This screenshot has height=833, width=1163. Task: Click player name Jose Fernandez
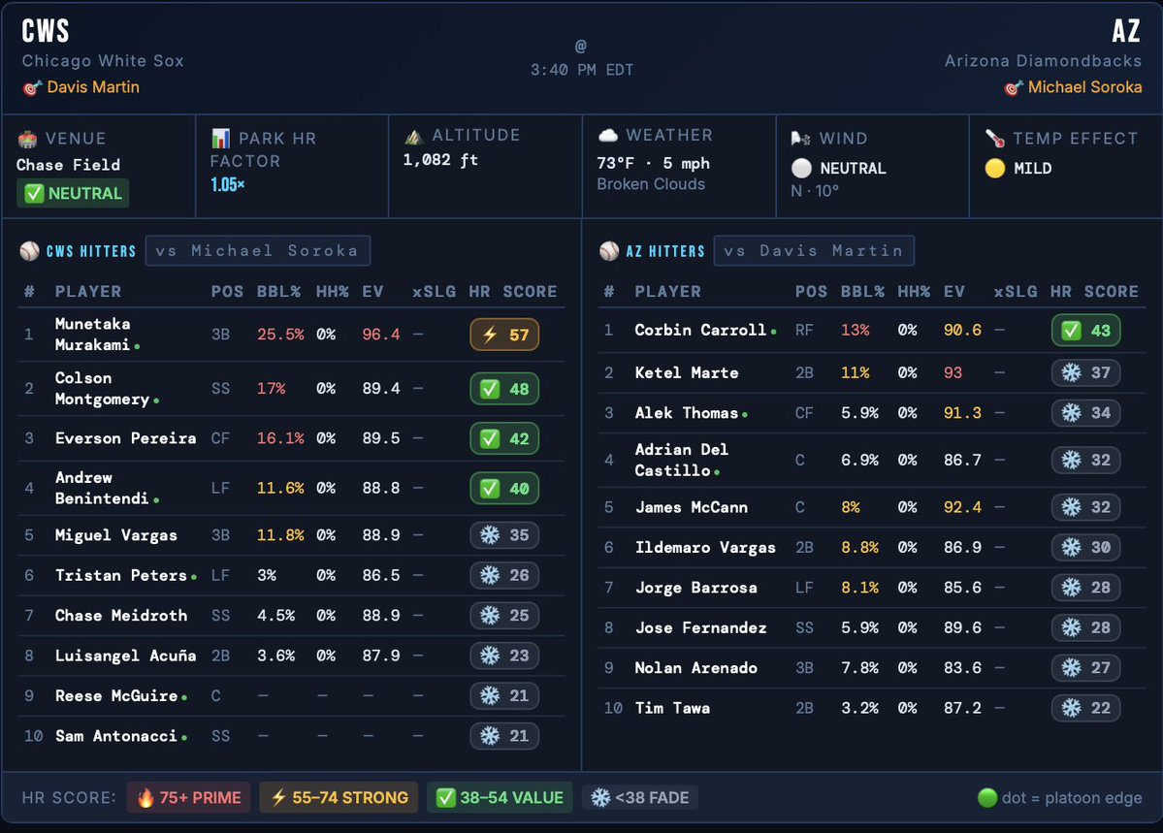(x=700, y=627)
